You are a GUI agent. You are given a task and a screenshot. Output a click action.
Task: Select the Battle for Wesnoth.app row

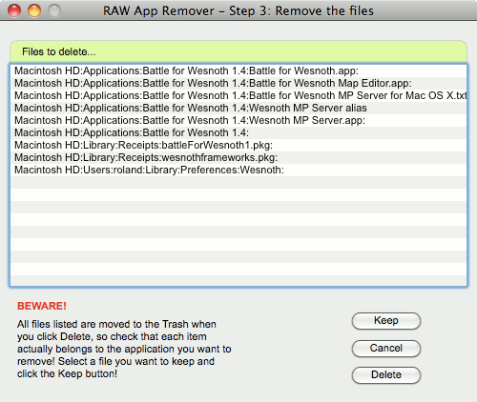pos(238,70)
